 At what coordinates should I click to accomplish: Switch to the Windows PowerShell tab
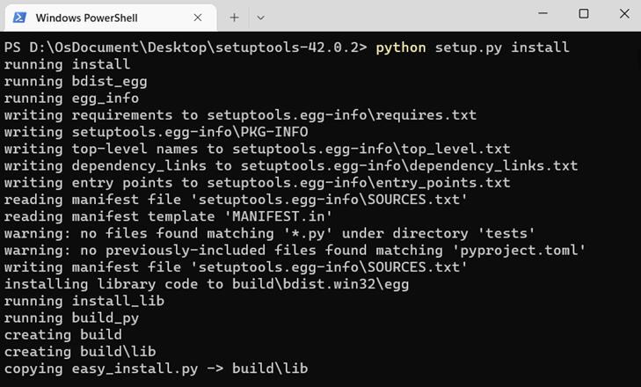click(97, 17)
